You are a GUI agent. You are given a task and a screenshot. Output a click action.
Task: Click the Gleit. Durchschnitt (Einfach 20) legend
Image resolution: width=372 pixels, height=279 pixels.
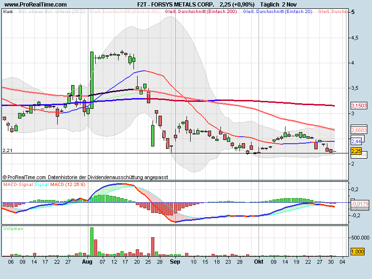pyautogui.click(x=278, y=11)
